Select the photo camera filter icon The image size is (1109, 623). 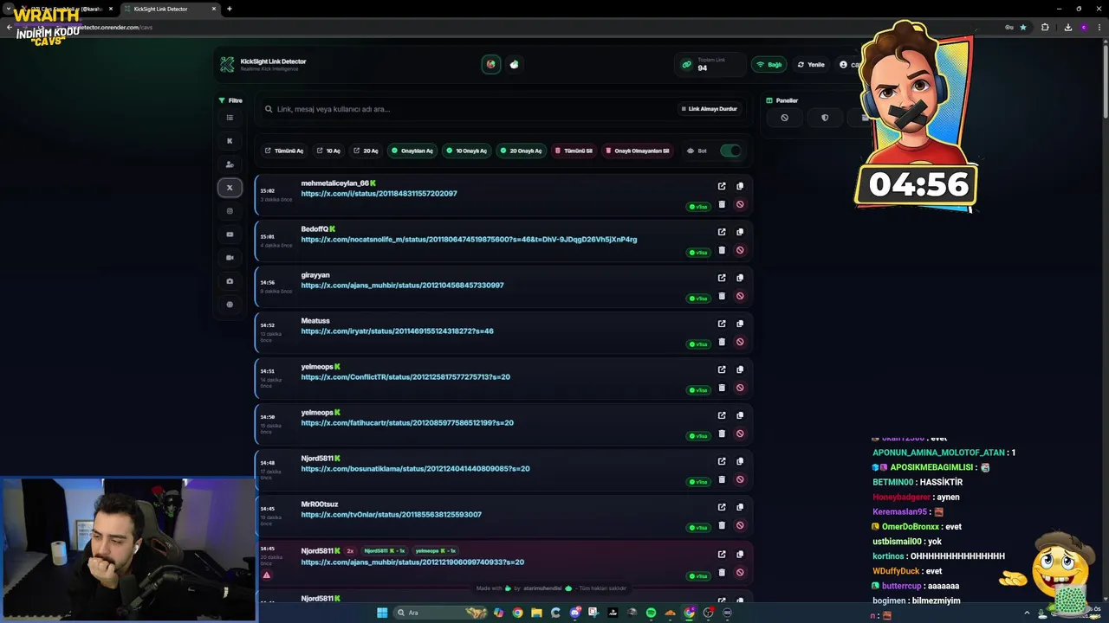230,281
